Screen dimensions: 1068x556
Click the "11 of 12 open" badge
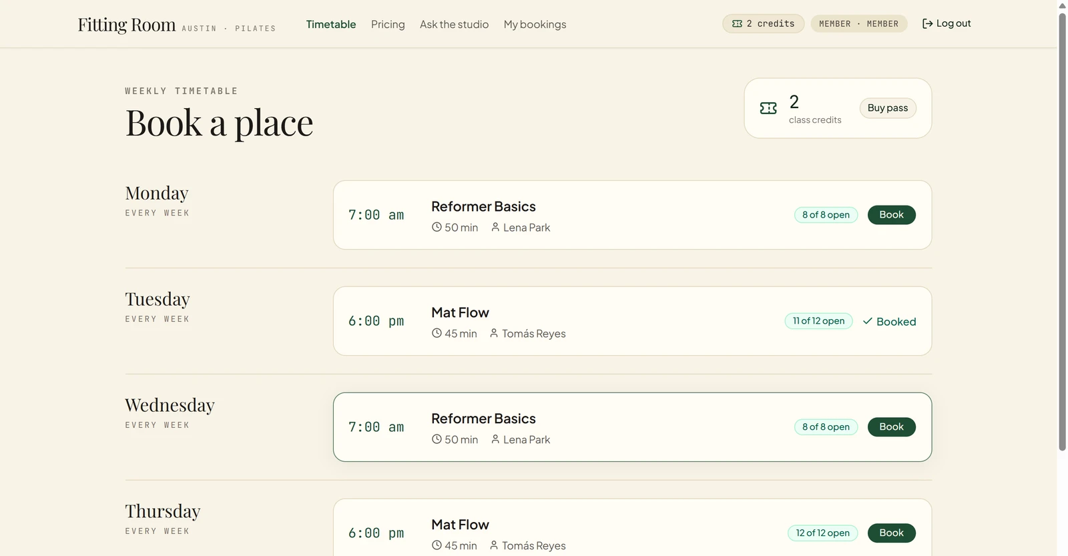pos(818,321)
